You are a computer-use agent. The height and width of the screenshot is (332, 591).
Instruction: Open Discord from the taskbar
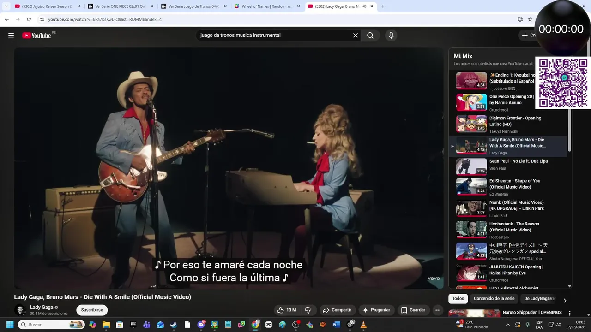pyautogui.click(x=201, y=325)
